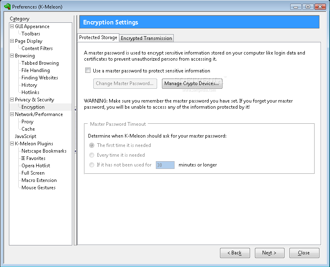Collapse the Browsing tree node

[x=12, y=56]
